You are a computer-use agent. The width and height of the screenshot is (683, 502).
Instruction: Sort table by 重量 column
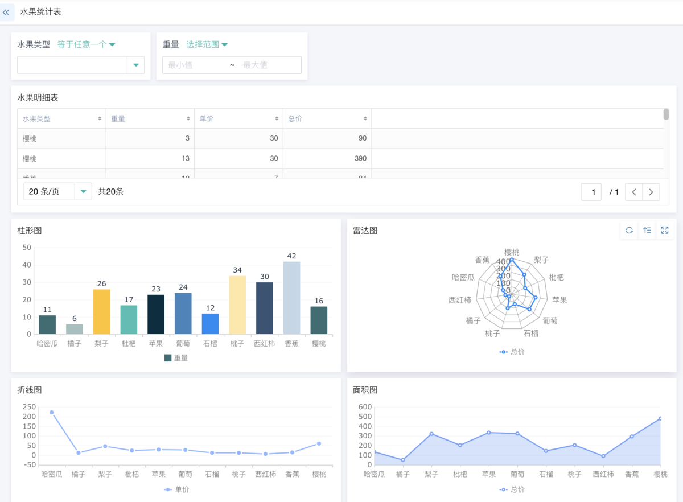[x=188, y=118]
